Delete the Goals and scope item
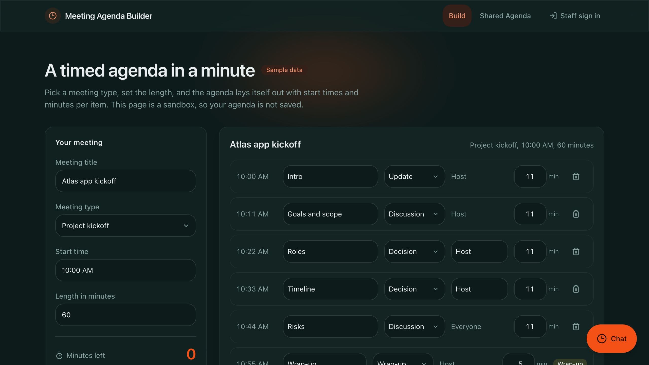This screenshot has width=649, height=365. (576, 214)
